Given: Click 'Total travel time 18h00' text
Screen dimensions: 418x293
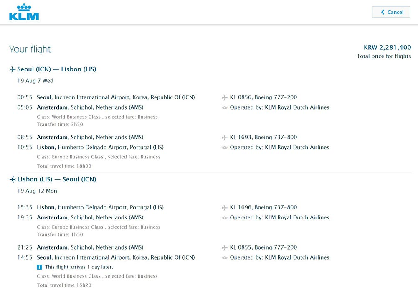Looking at the screenshot, I should pyautogui.click(x=64, y=166).
